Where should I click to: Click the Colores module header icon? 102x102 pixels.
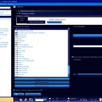coord(15,7)
